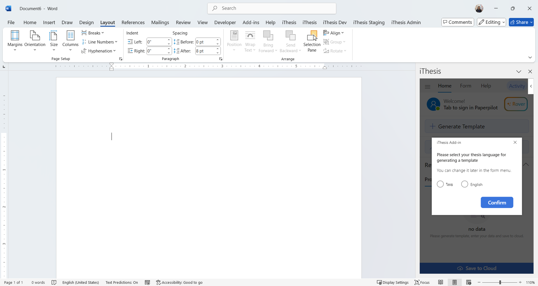Click Save to Cloud button
Image resolution: width=538 pixels, height=286 pixels.
477,268
